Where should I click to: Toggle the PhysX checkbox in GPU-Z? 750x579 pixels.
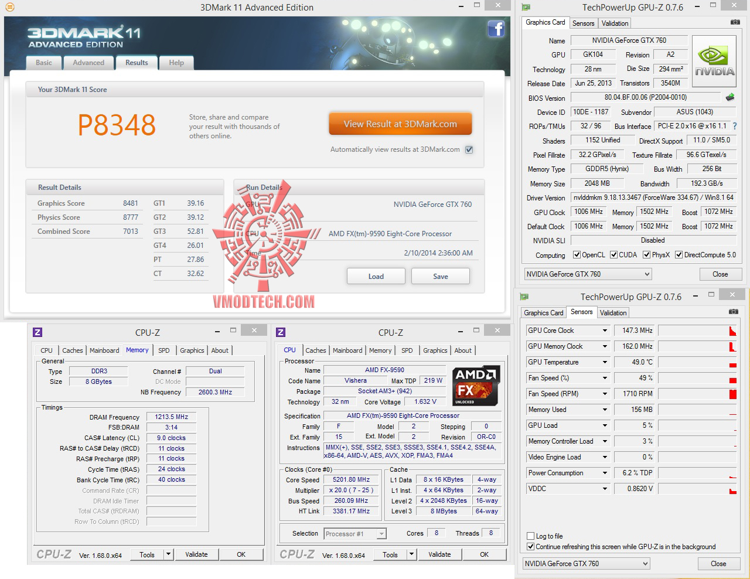coord(646,255)
